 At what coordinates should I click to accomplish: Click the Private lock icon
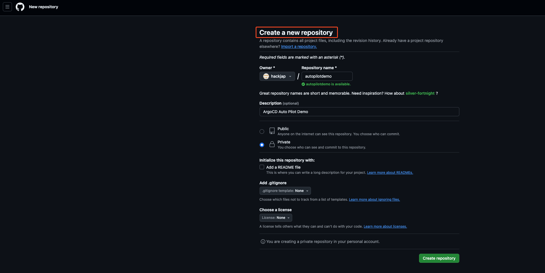pos(272,144)
